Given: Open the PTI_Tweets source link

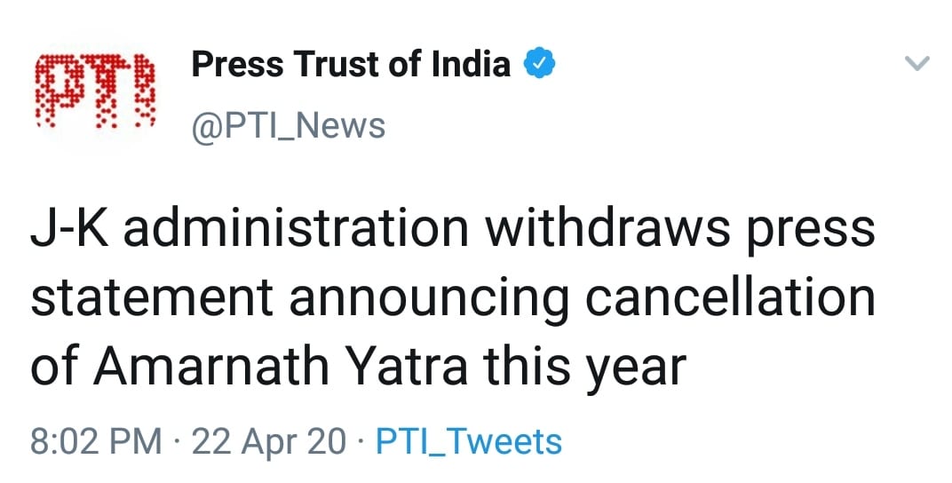Looking at the screenshot, I should 469,441.
